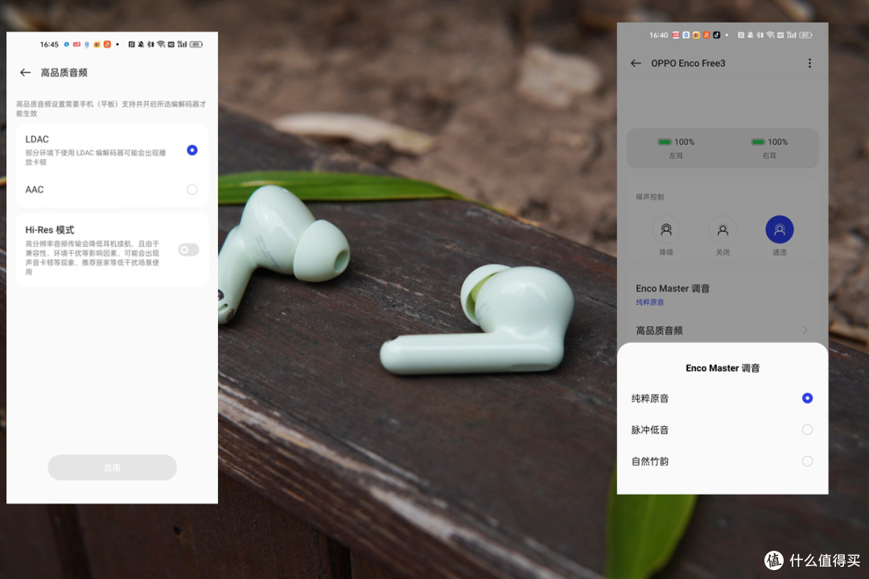Tap the 应用 apply button

[x=112, y=468]
